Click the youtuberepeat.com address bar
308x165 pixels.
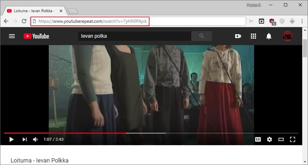click(138, 21)
